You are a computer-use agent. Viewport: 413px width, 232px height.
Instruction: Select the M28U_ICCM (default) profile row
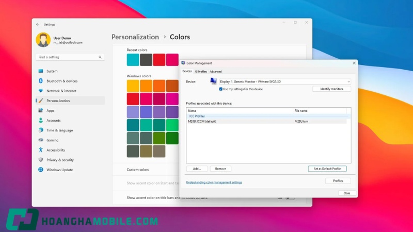(x=266, y=121)
